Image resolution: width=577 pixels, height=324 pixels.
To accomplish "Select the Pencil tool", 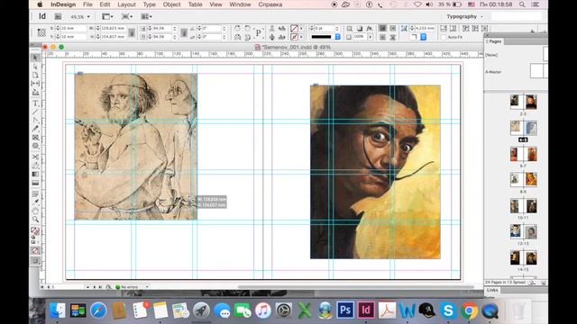I will tap(35, 129).
